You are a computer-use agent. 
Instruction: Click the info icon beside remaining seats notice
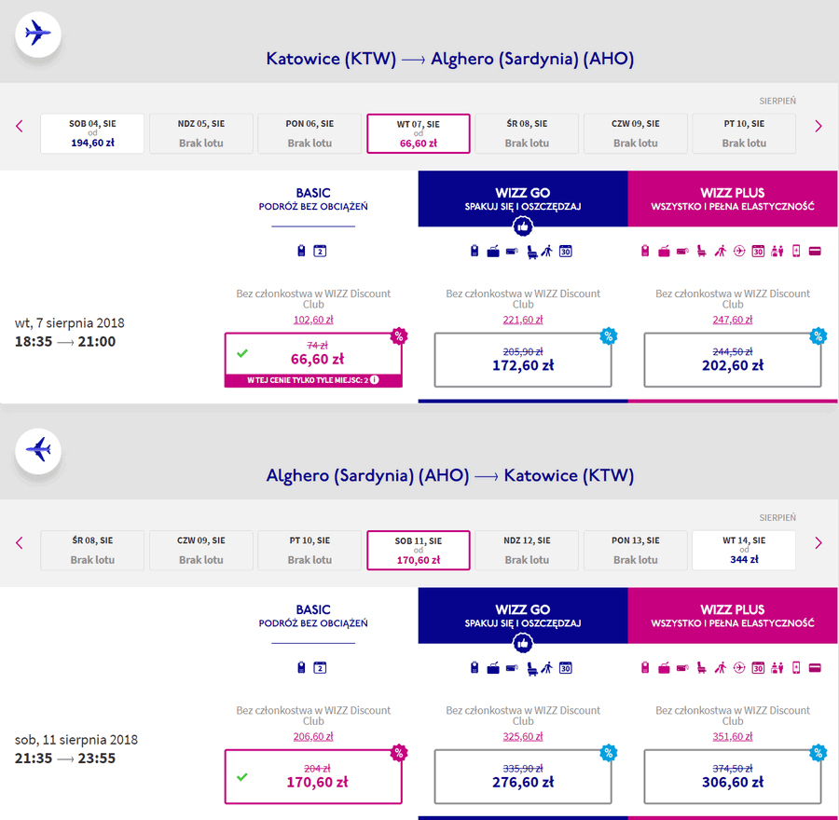375,380
